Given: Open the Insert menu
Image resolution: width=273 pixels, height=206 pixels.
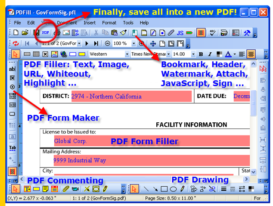Looking at the screenshot, I should tap(90, 23).
